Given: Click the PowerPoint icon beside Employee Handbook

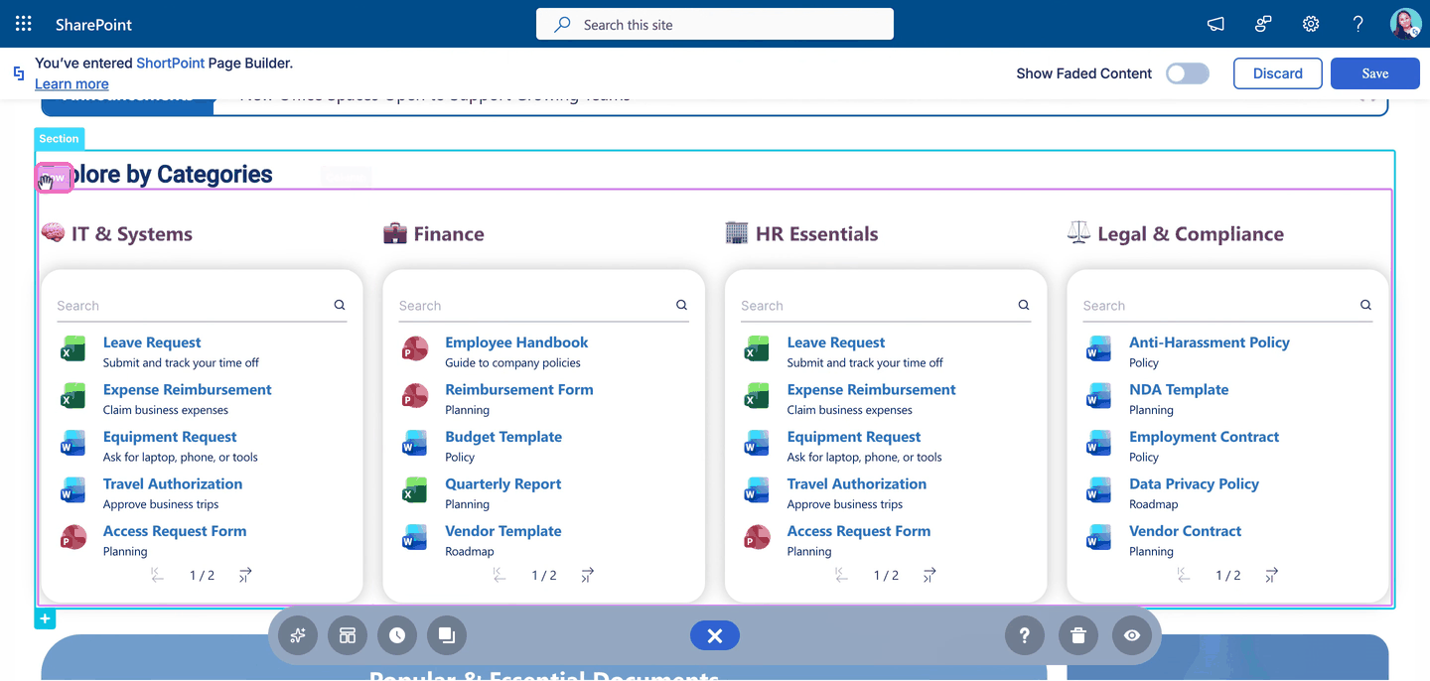Looking at the screenshot, I should [x=414, y=350].
